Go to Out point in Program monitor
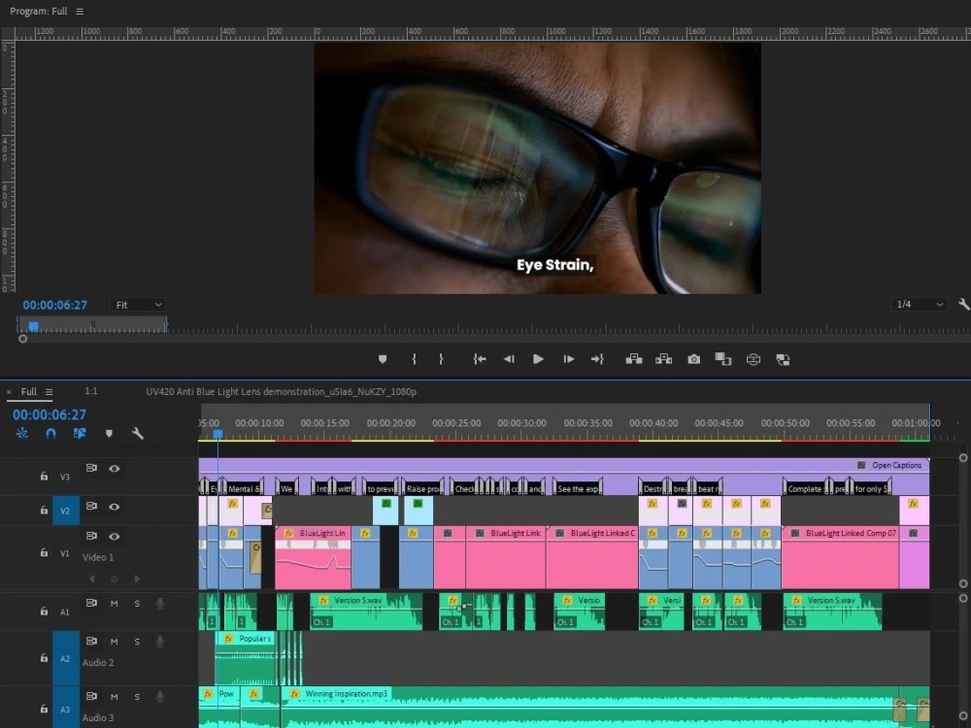971x728 pixels. 597,359
